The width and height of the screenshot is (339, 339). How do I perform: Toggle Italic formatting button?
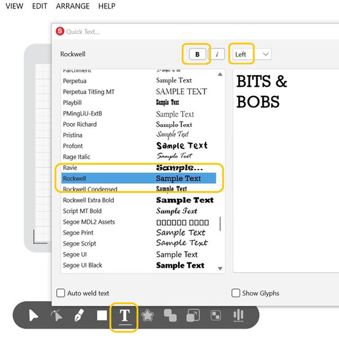click(217, 54)
